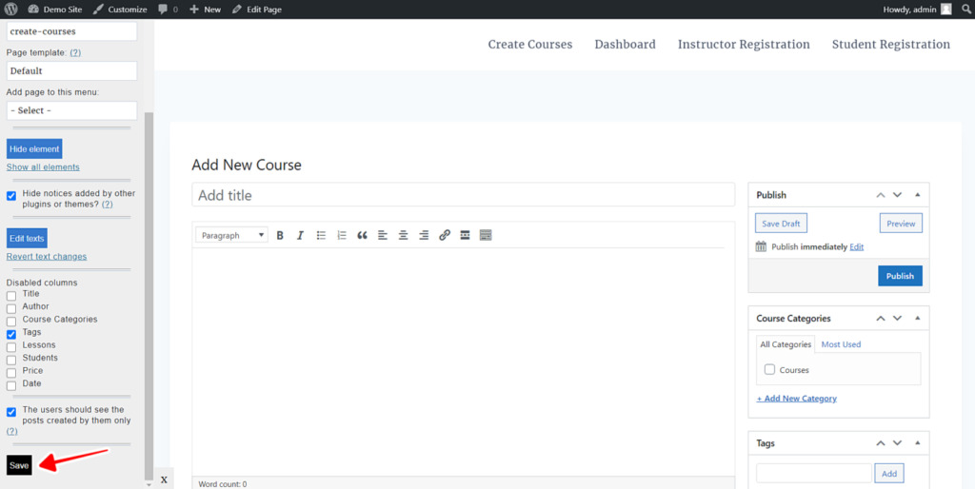975x489 pixels.
Task: Switch to the Most Used categories tab
Action: (841, 344)
